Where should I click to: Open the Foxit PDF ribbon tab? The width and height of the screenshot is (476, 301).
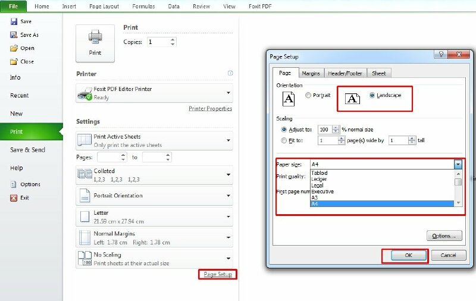click(260, 7)
